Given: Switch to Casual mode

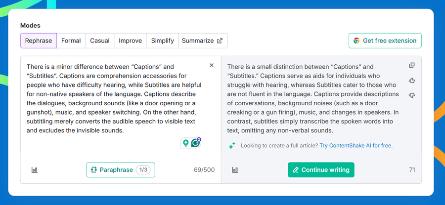Looking at the screenshot, I should (100, 41).
